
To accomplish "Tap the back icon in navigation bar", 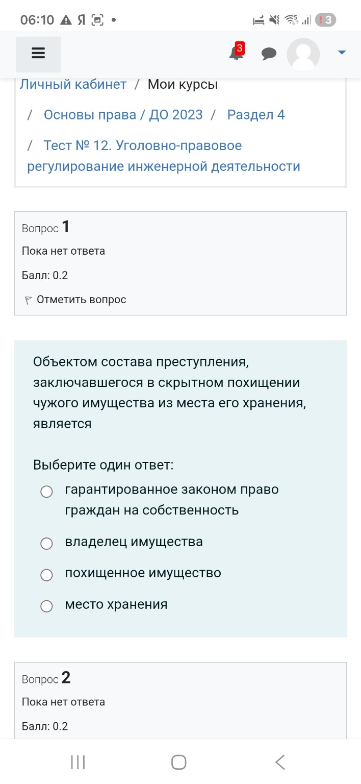I will pos(280,763).
